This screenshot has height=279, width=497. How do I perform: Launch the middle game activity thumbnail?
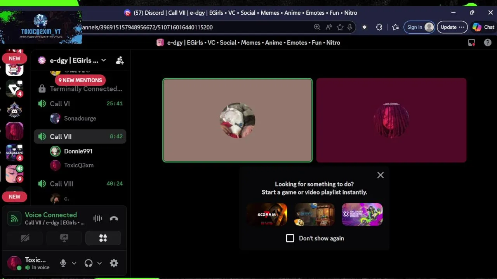315,214
